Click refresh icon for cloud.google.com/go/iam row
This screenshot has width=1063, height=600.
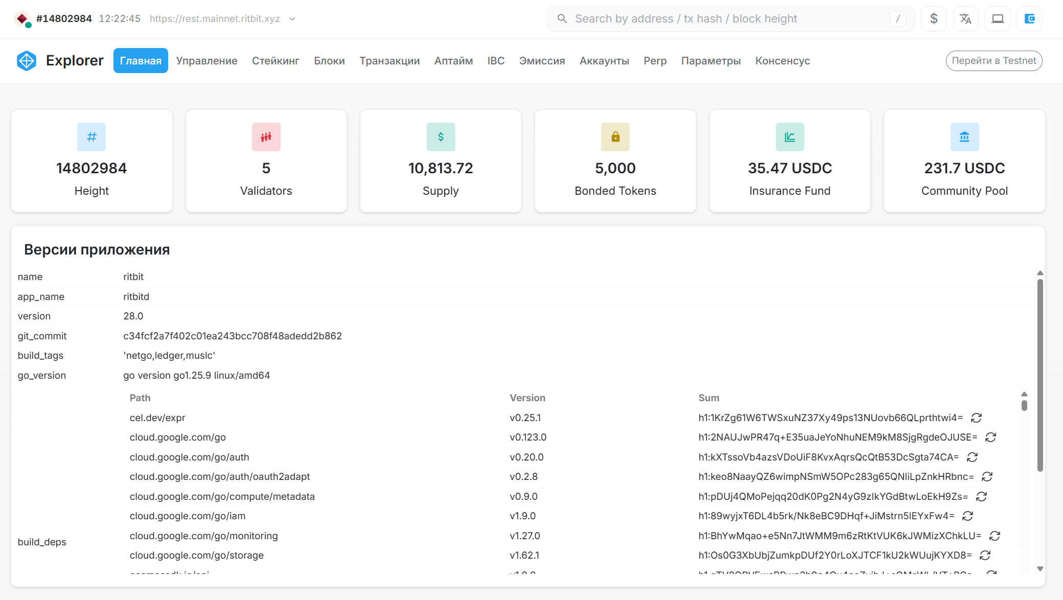coord(967,516)
